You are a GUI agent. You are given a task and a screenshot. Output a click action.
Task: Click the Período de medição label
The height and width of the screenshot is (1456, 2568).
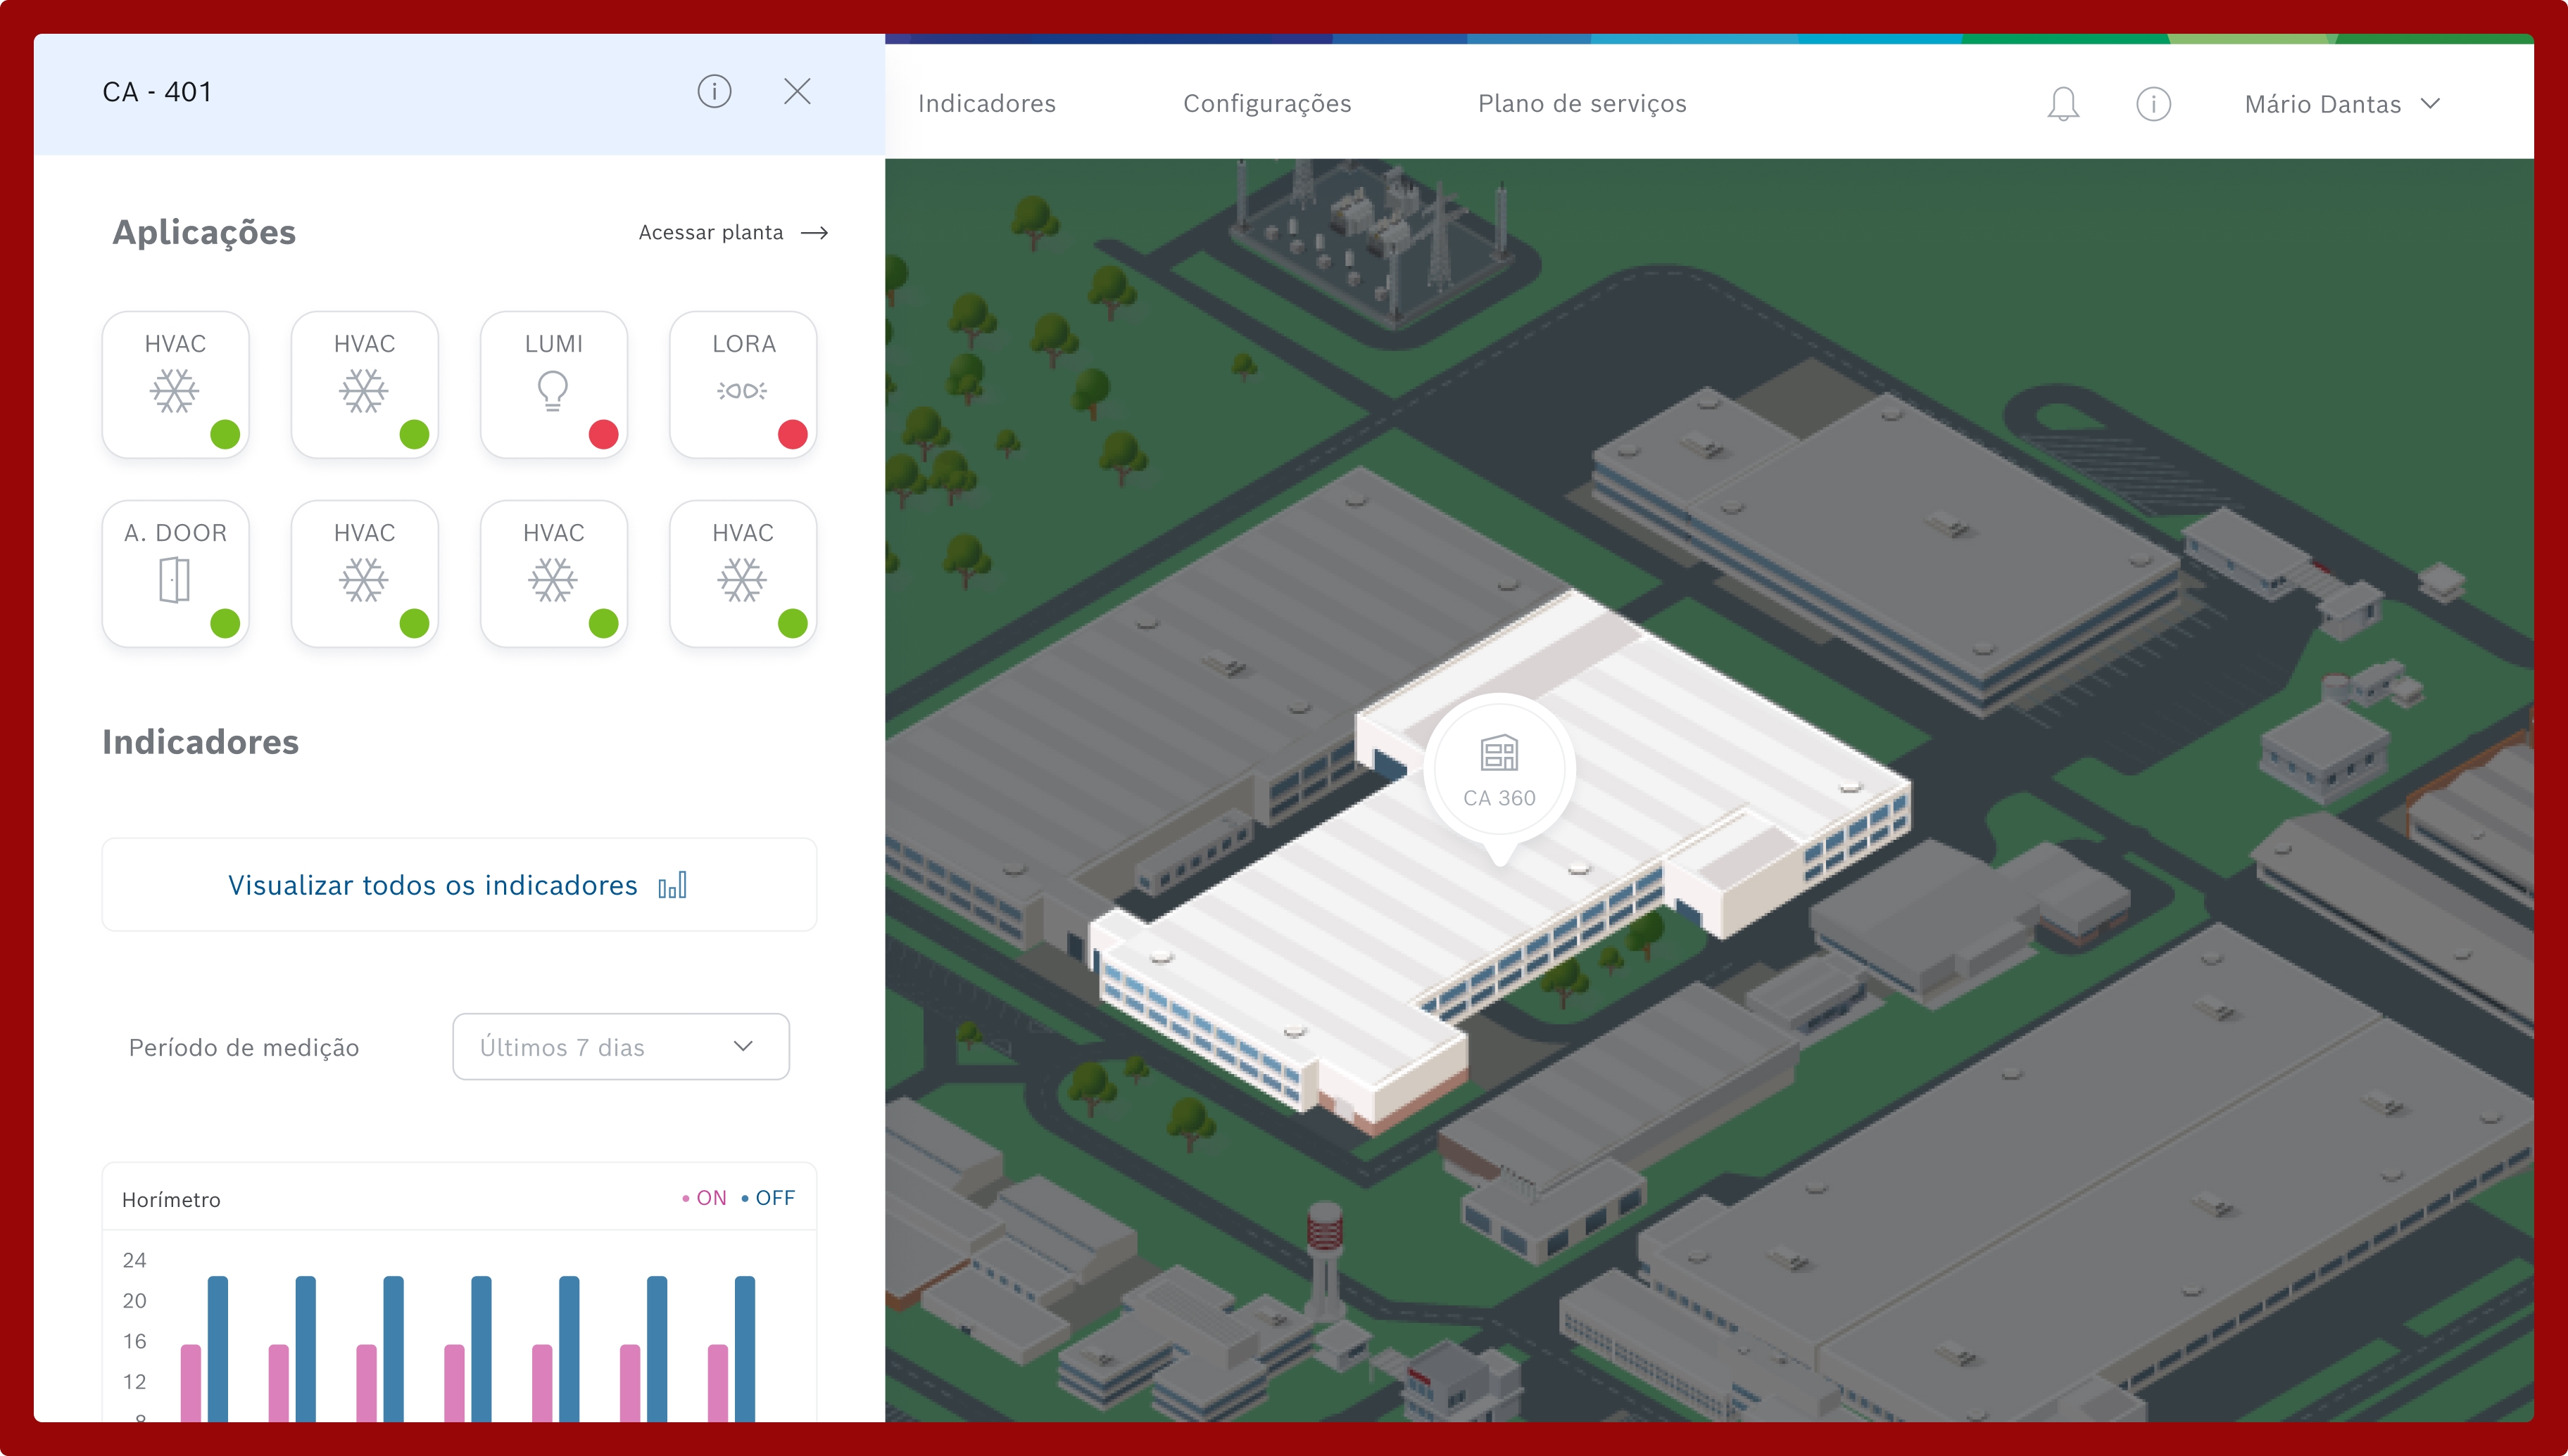pyautogui.click(x=244, y=1048)
